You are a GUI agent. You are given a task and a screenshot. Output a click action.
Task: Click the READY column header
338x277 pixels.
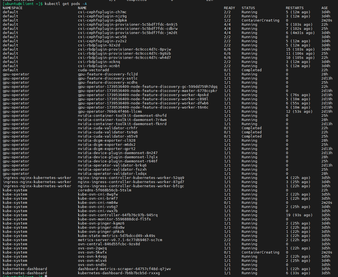click(230, 8)
